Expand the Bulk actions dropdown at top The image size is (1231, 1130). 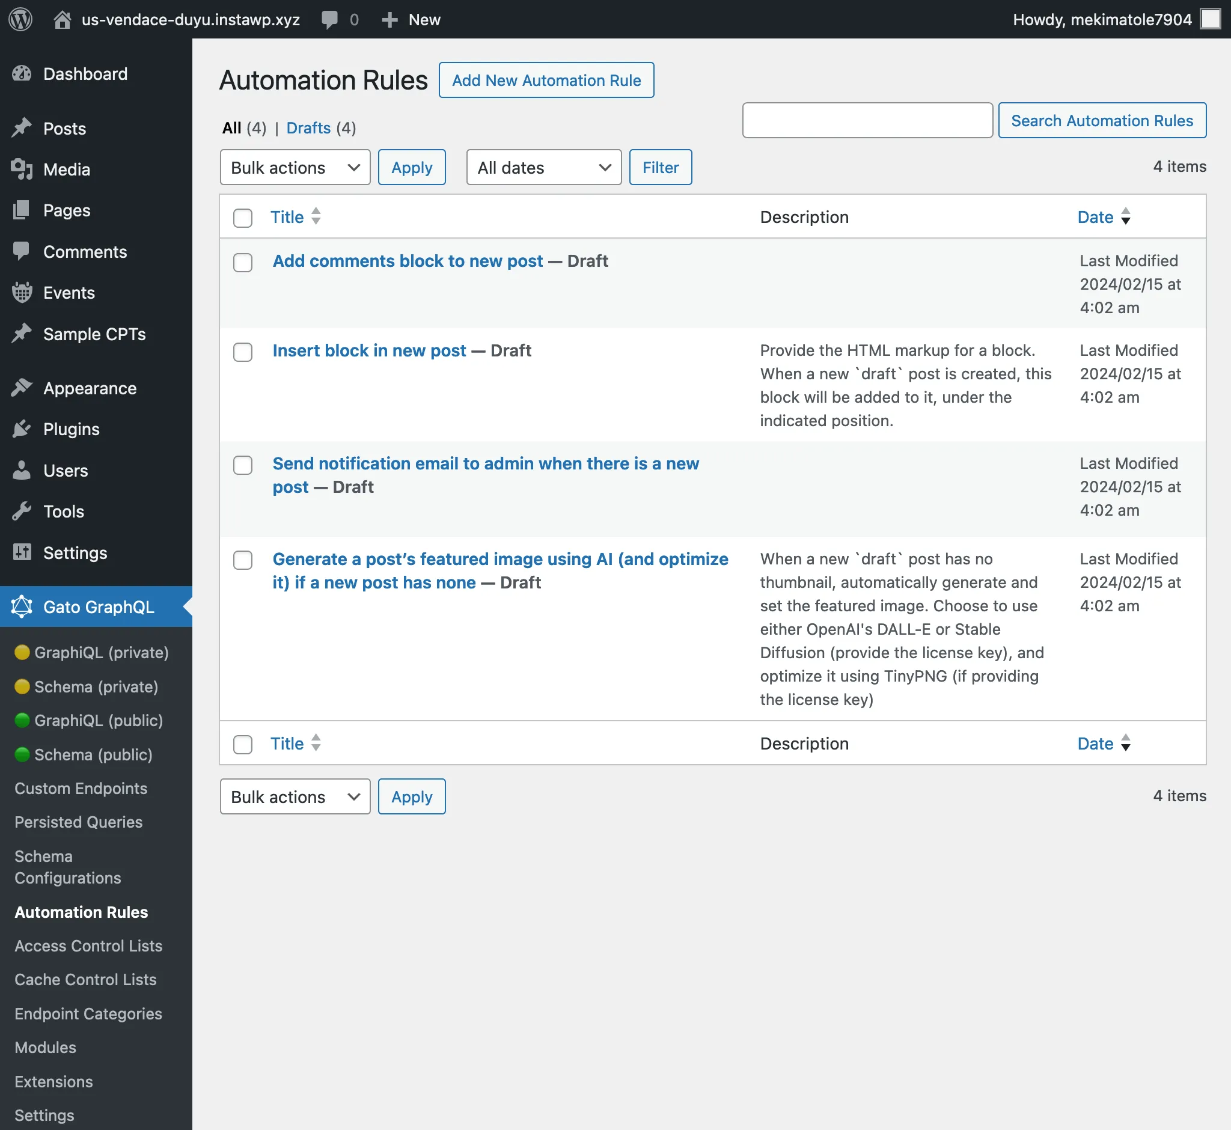(294, 166)
